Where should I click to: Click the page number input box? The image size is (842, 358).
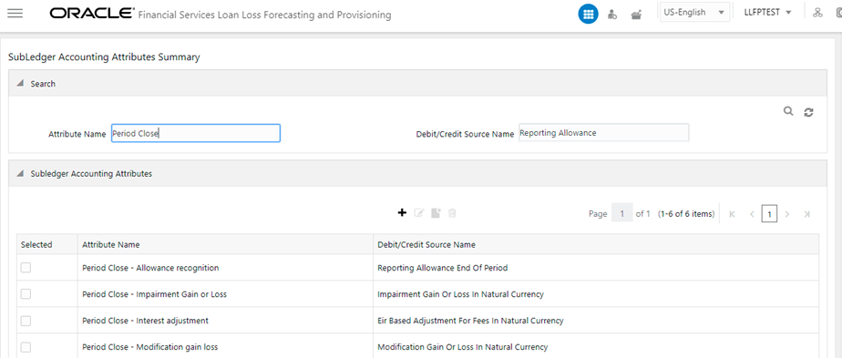pyautogui.click(x=621, y=214)
